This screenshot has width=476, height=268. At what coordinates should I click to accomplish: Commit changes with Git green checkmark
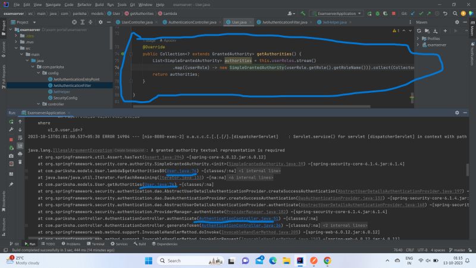(x=421, y=13)
